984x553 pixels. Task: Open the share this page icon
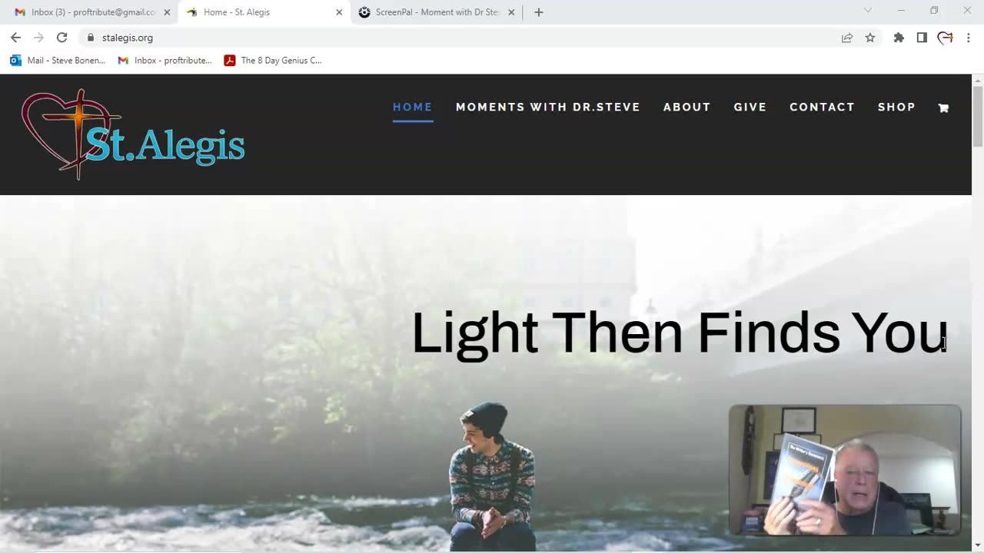pos(846,38)
